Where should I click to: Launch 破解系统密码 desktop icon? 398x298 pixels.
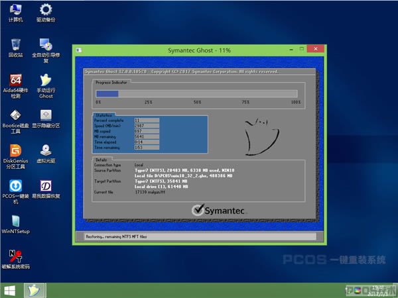pyautogui.click(x=16, y=256)
